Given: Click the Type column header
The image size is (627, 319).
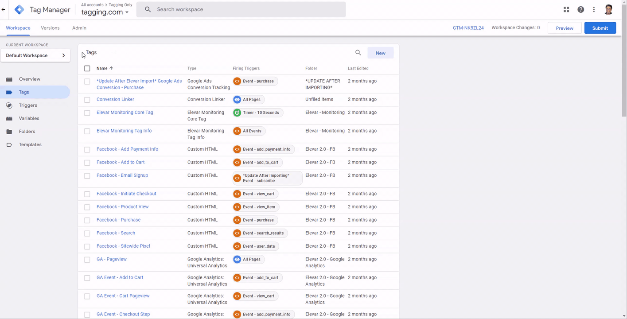Looking at the screenshot, I should (x=192, y=68).
